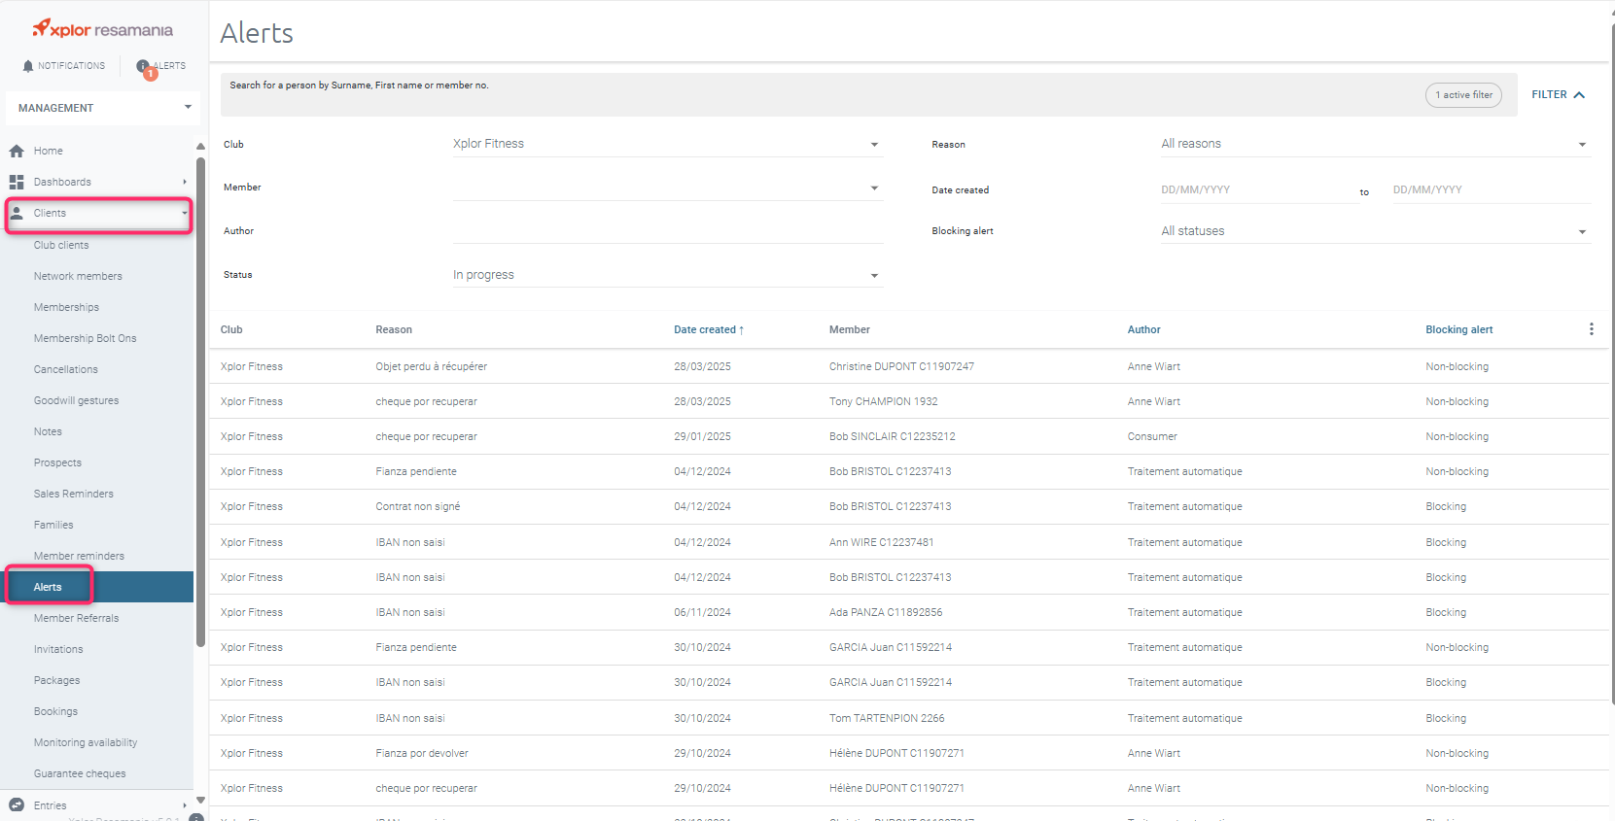Click the Home house icon
This screenshot has width=1615, height=821.
pyautogui.click(x=17, y=151)
